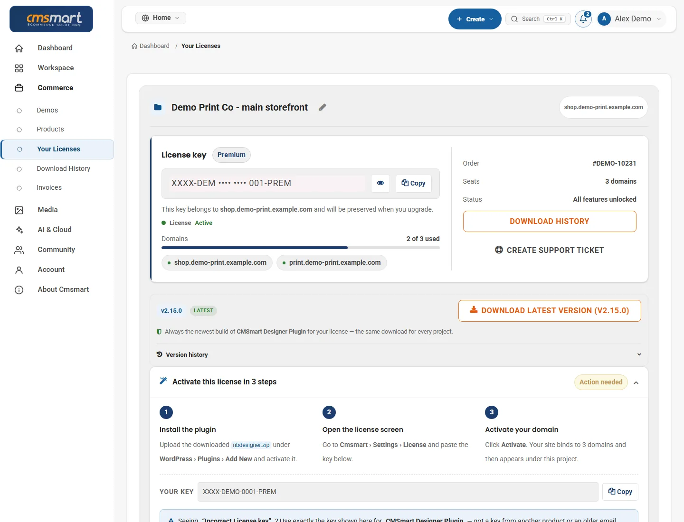The width and height of the screenshot is (684, 522).
Task: Copy the masked license key
Action: point(413,183)
